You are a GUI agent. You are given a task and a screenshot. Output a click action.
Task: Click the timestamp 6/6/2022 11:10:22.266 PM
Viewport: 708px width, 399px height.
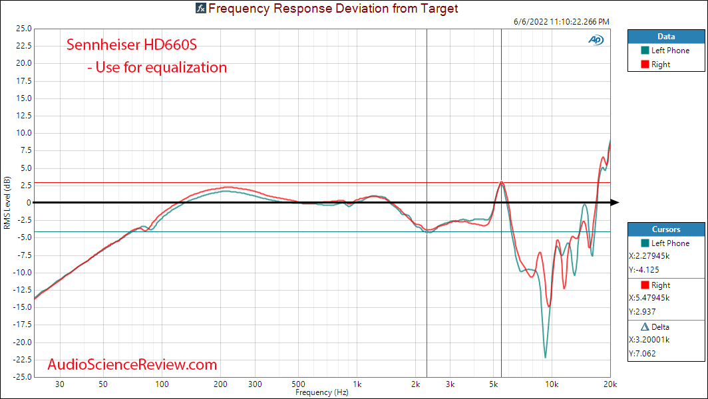[561, 22]
